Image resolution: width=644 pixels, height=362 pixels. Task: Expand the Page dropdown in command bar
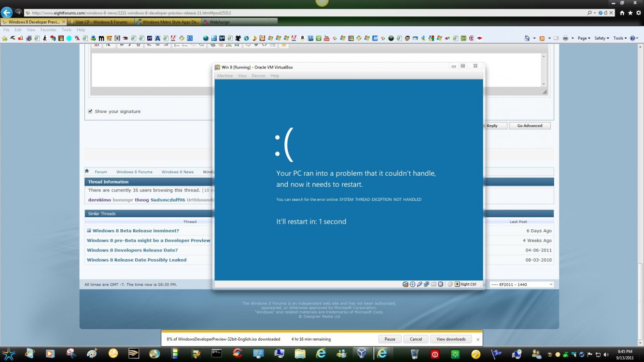pos(584,38)
